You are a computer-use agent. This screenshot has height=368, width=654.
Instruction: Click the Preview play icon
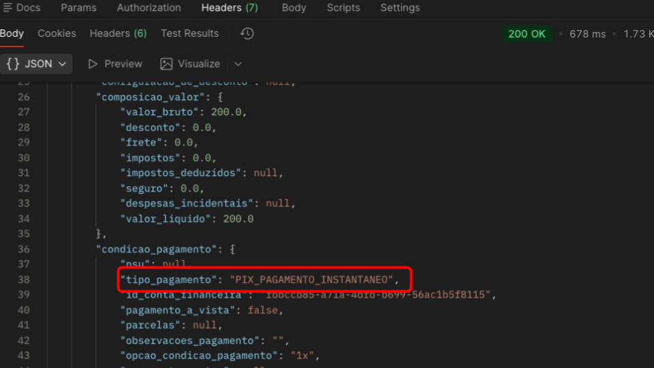[x=93, y=64]
